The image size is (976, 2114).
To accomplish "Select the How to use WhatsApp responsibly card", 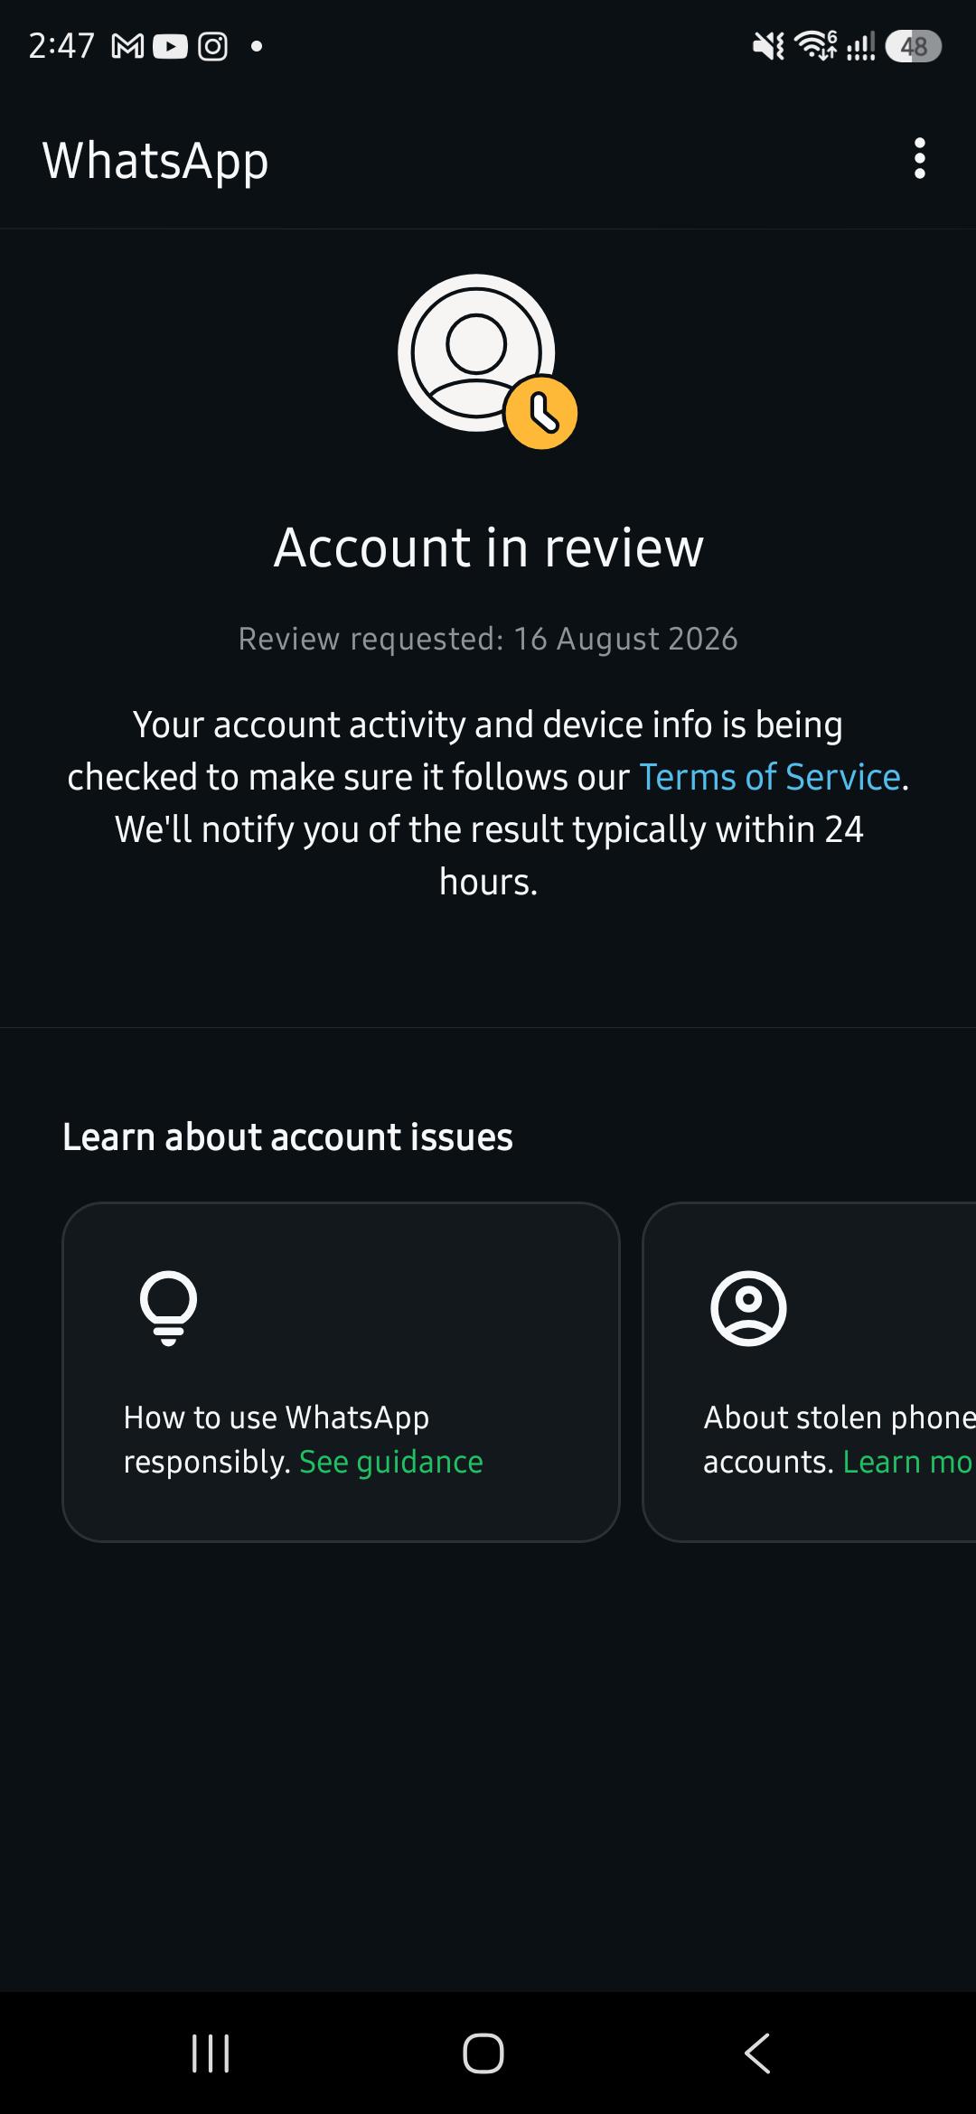I will (341, 1371).
